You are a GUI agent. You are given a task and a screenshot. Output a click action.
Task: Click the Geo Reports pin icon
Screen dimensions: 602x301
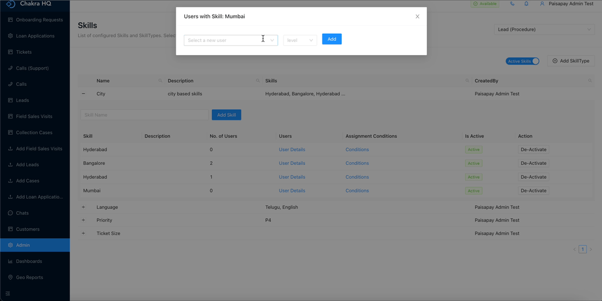[11, 277]
